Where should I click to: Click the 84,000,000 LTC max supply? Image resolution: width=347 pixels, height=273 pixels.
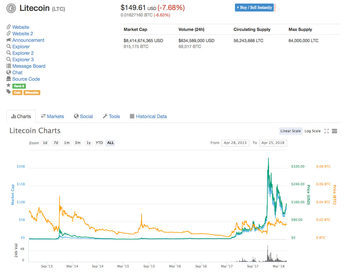tap(303, 41)
